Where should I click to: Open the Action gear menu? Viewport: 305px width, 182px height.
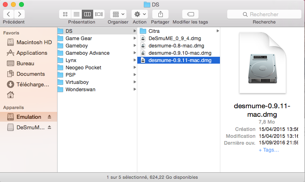coord(140,14)
